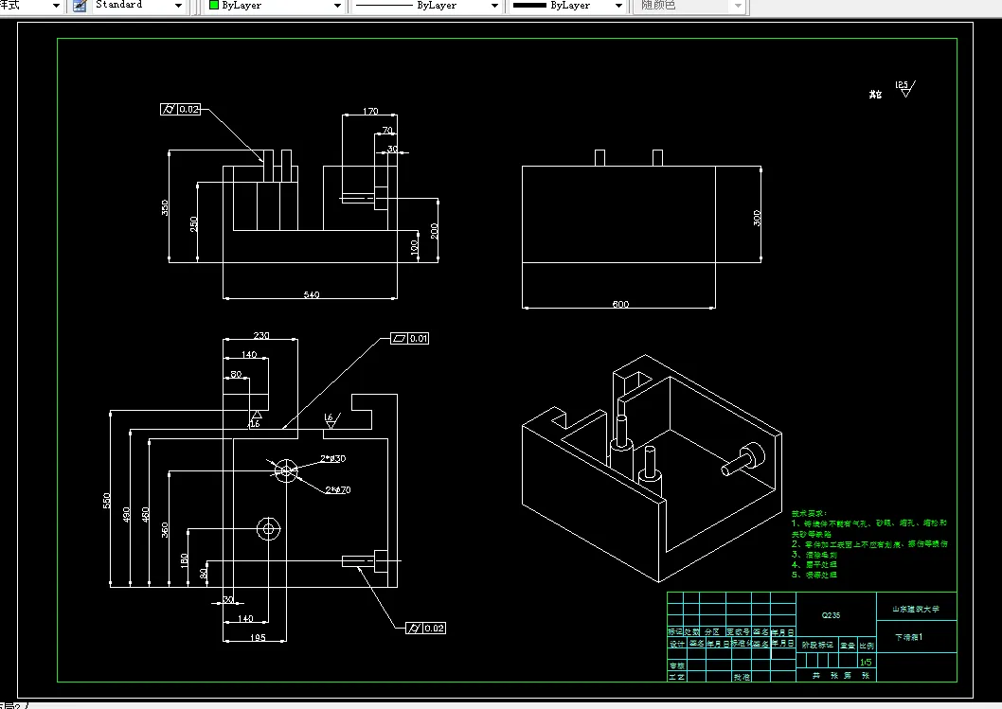Select the 300 height dimension text
The image size is (1002, 709).
tap(757, 219)
